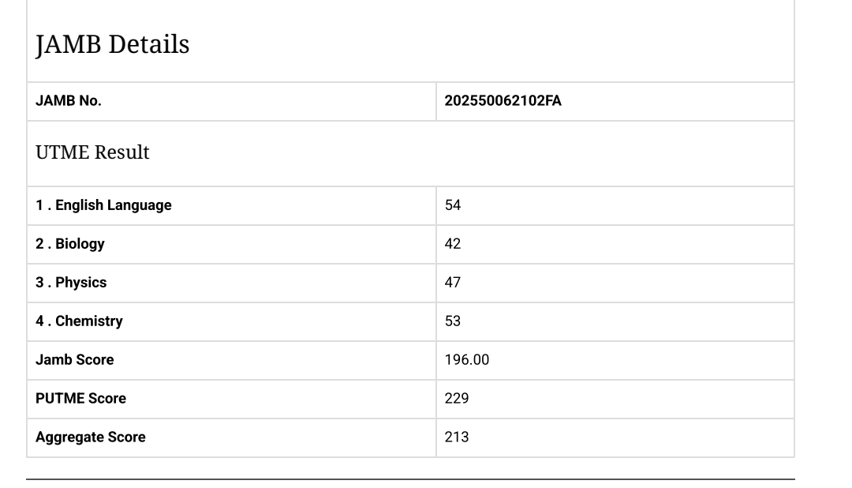The height and width of the screenshot is (488, 852).
Task: Select the JAMB number 202550062102FA
Action: click(503, 101)
